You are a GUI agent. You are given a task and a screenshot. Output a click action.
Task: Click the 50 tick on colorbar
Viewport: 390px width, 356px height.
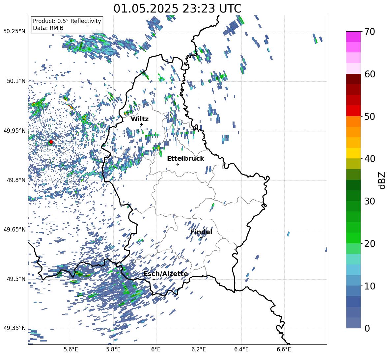370,116
